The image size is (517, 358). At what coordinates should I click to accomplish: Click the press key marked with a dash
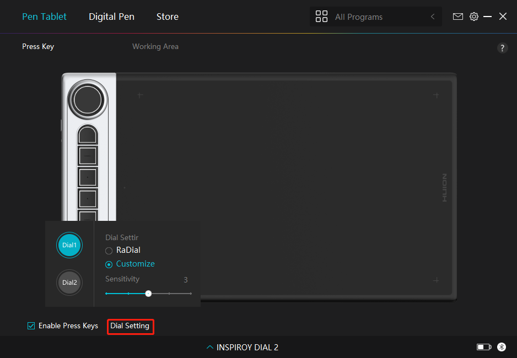(88, 156)
